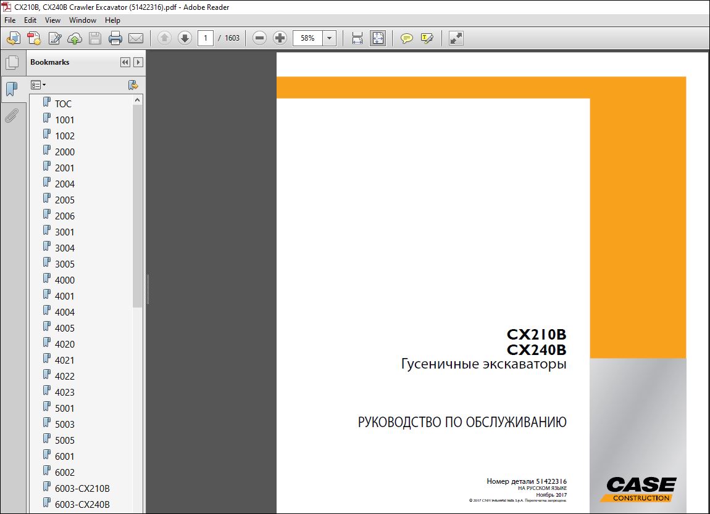Screen dimensions: 710x514
Task: Open the Window menu
Action: pos(82,20)
